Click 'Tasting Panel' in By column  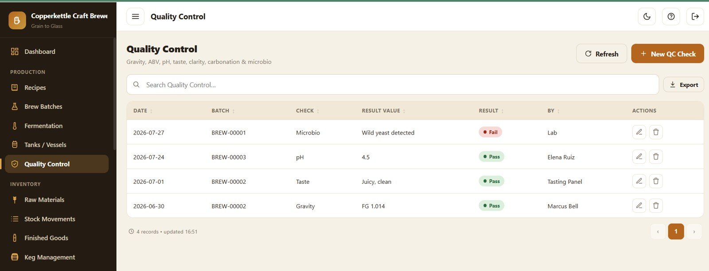(x=565, y=182)
